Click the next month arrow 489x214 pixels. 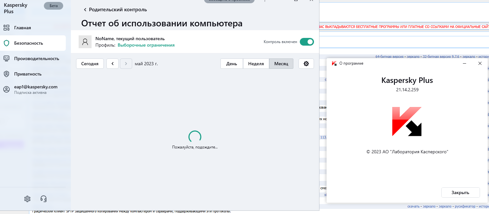coord(126,64)
